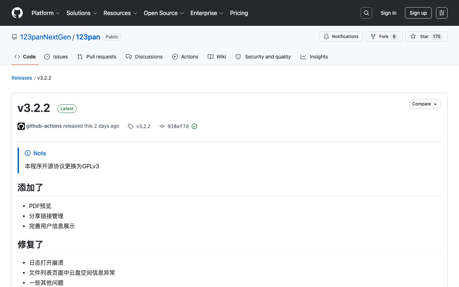Click the github-actions avatar icon
The height and width of the screenshot is (287, 459).
click(21, 126)
